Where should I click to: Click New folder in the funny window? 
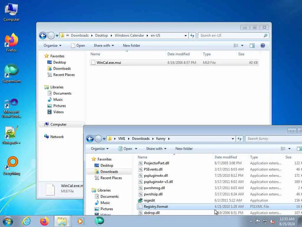pyautogui.click(x=184, y=149)
